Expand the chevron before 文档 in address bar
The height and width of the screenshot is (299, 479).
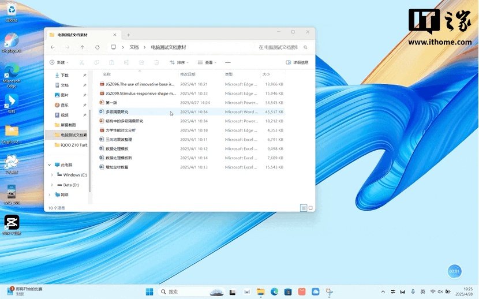tap(123, 47)
